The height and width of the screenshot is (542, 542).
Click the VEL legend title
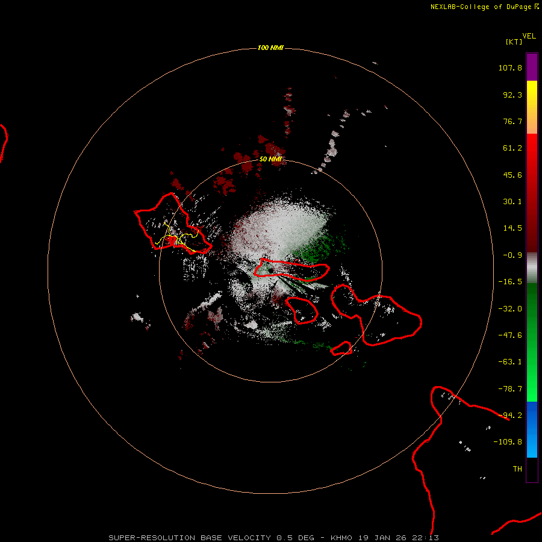[x=529, y=36]
